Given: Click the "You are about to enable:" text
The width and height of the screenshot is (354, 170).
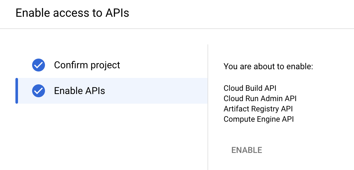Looking at the screenshot, I should [x=268, y=67].
